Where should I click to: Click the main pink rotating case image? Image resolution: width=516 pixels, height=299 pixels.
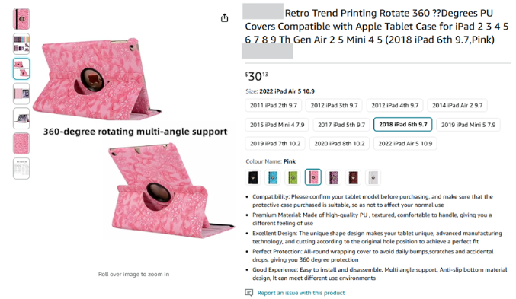pyautogui.click(x=133, y=138)
